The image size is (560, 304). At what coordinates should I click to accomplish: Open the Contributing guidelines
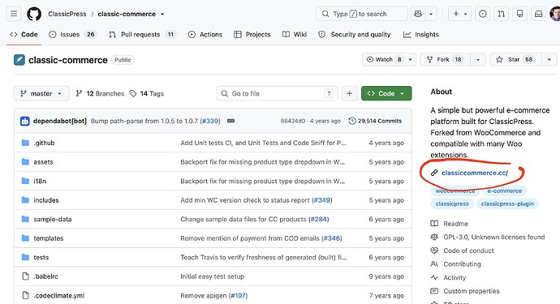456,264
